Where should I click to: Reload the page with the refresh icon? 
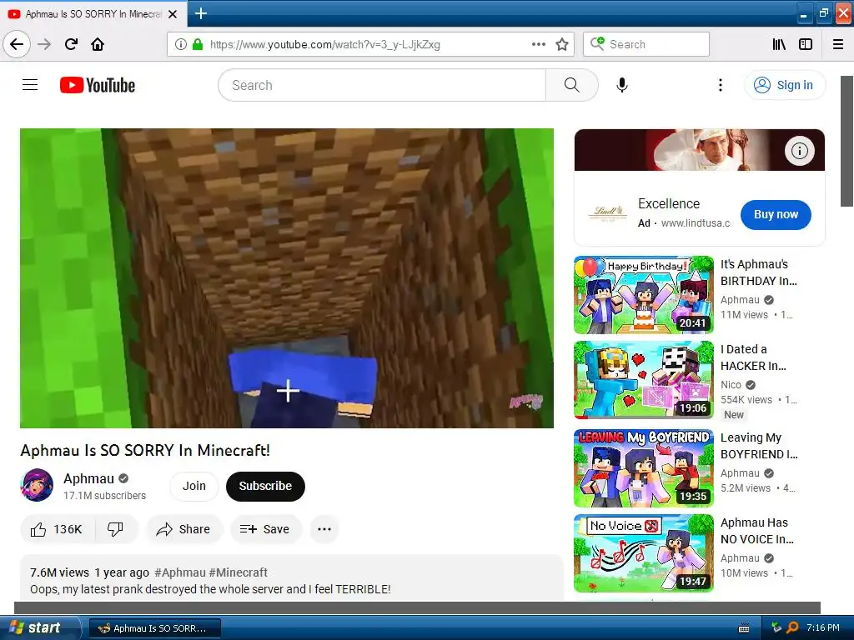71,44
